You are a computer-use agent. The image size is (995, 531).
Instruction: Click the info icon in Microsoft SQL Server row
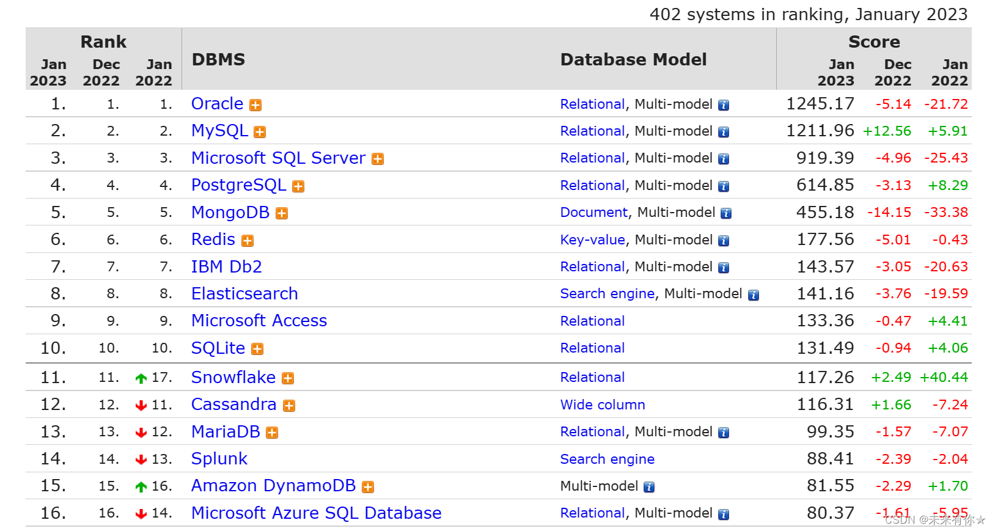point(724,159)
